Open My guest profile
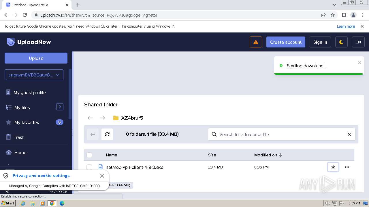The width and height of the screenshot is (369, 207). 29,93
